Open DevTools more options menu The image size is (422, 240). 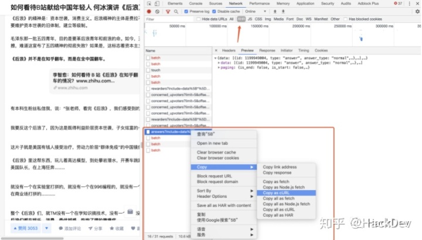409,4
